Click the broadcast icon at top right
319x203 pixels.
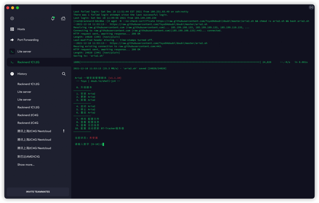[x=311, y=7]
